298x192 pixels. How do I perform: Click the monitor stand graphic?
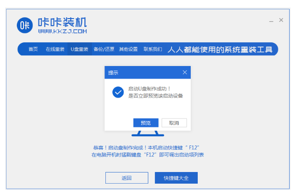148,133
